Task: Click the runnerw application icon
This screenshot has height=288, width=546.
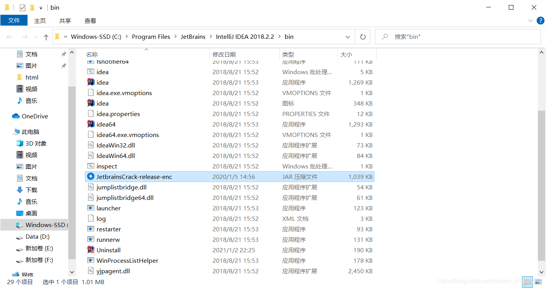Action: [91, 239]
